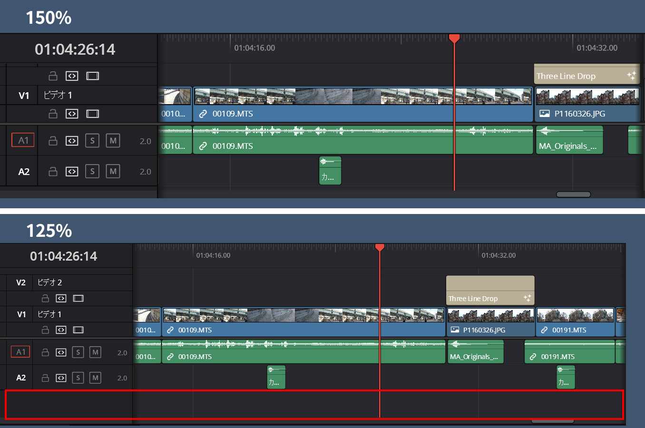Click the V2 track label in 125% timeline
Screen dimensions: 645x428
point(21,282)
